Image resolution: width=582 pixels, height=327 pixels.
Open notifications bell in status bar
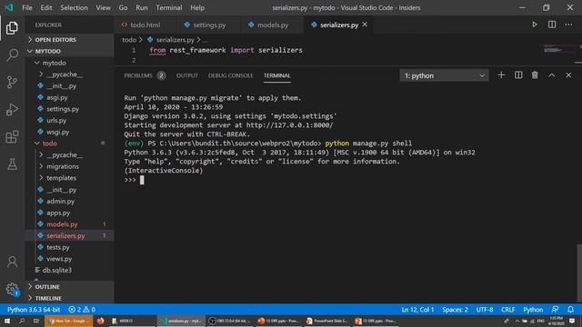(x=570, y=309)
